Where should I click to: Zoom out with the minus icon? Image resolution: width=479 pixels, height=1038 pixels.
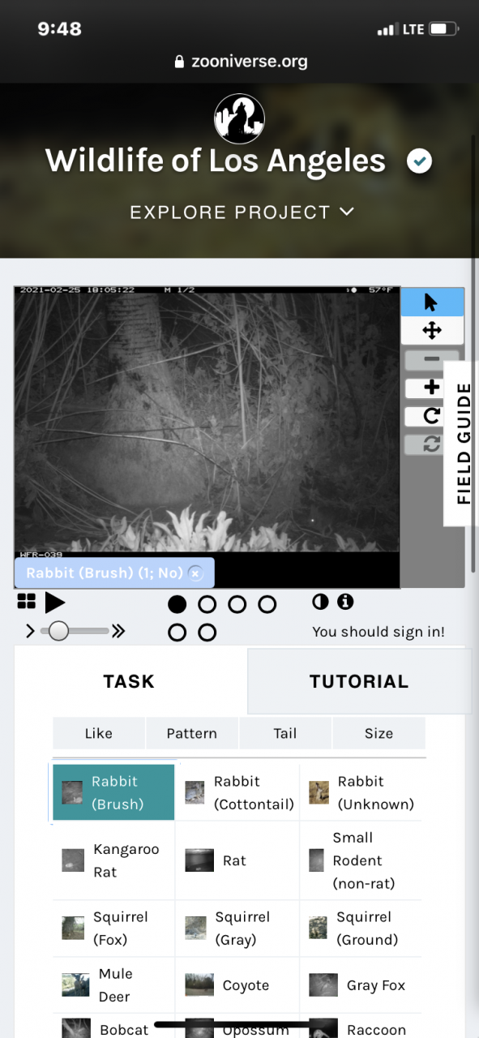(431, 359)
